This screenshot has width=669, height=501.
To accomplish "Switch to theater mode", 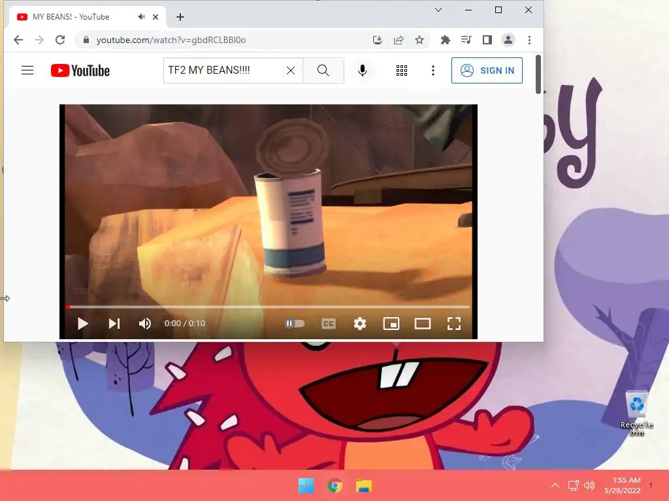I will 423,324.
